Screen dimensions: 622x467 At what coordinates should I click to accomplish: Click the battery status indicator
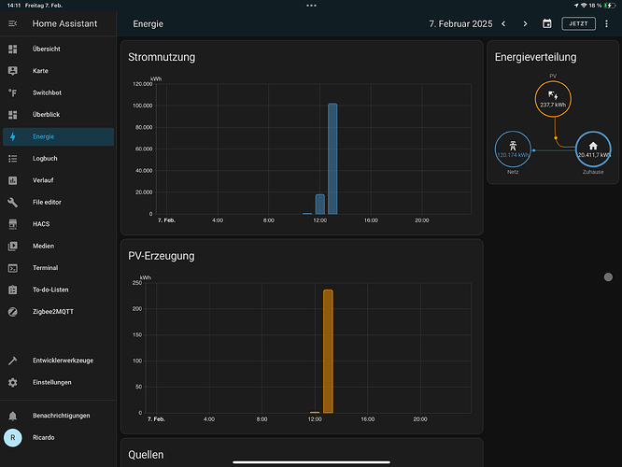[610, 6]
